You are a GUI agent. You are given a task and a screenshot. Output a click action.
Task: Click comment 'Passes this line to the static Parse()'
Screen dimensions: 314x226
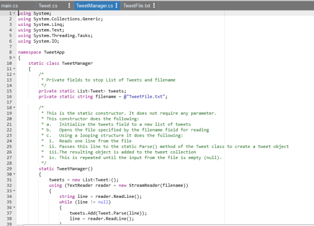[108, 147]
